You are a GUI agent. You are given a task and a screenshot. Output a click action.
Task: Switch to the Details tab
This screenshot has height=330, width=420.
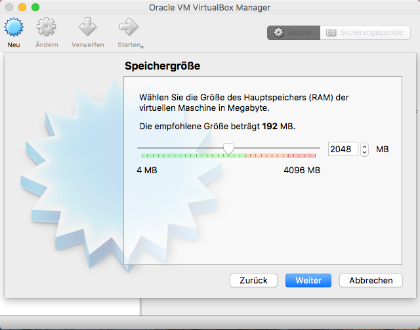click(293, 33)
